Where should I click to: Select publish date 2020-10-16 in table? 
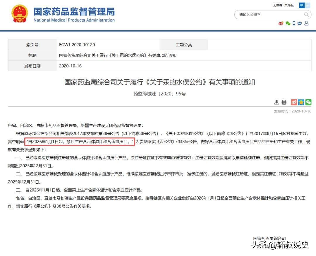[70, 66]
